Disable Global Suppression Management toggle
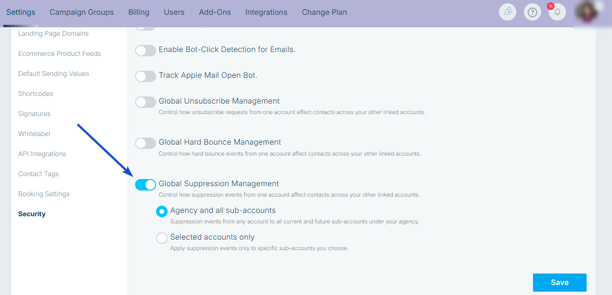Image resolution: width=612 pixels, height=295 pixels. click(146, 184)
